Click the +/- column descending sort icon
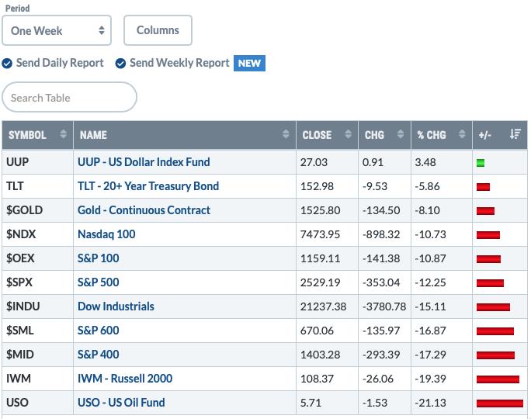Viewport: 531px width, 419px height. pyautogui.click(x=515, y=134)
